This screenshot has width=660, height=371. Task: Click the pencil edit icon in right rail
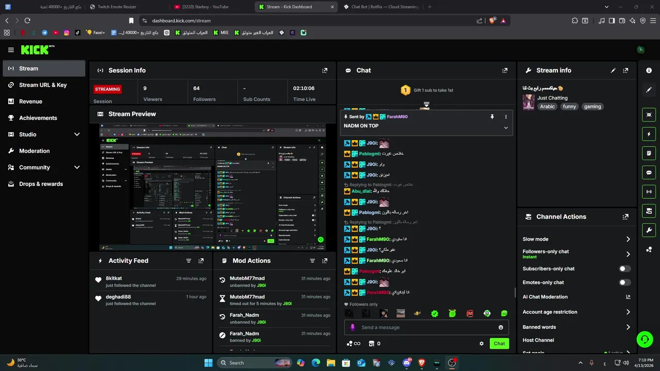click(x=649, y=90)
